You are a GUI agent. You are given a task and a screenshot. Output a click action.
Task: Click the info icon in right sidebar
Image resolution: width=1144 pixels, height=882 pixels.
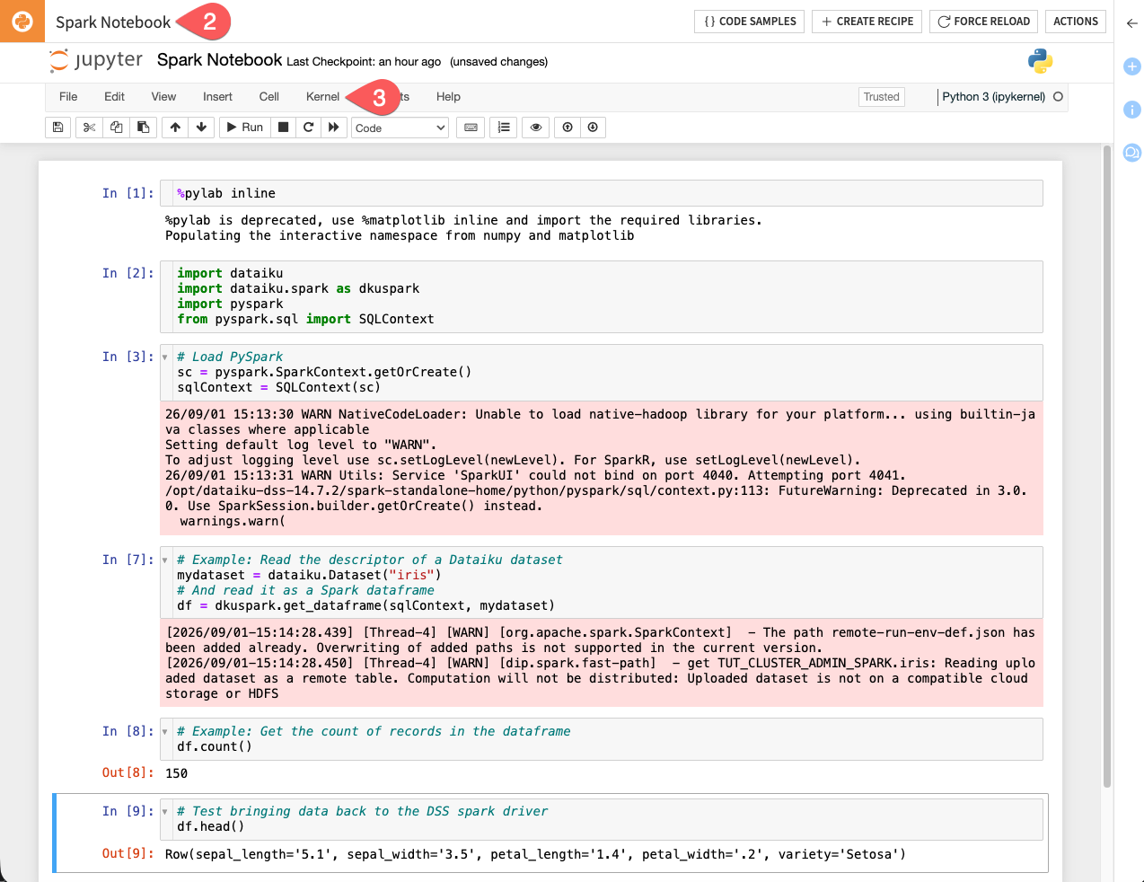click(x=1132, y=110)
